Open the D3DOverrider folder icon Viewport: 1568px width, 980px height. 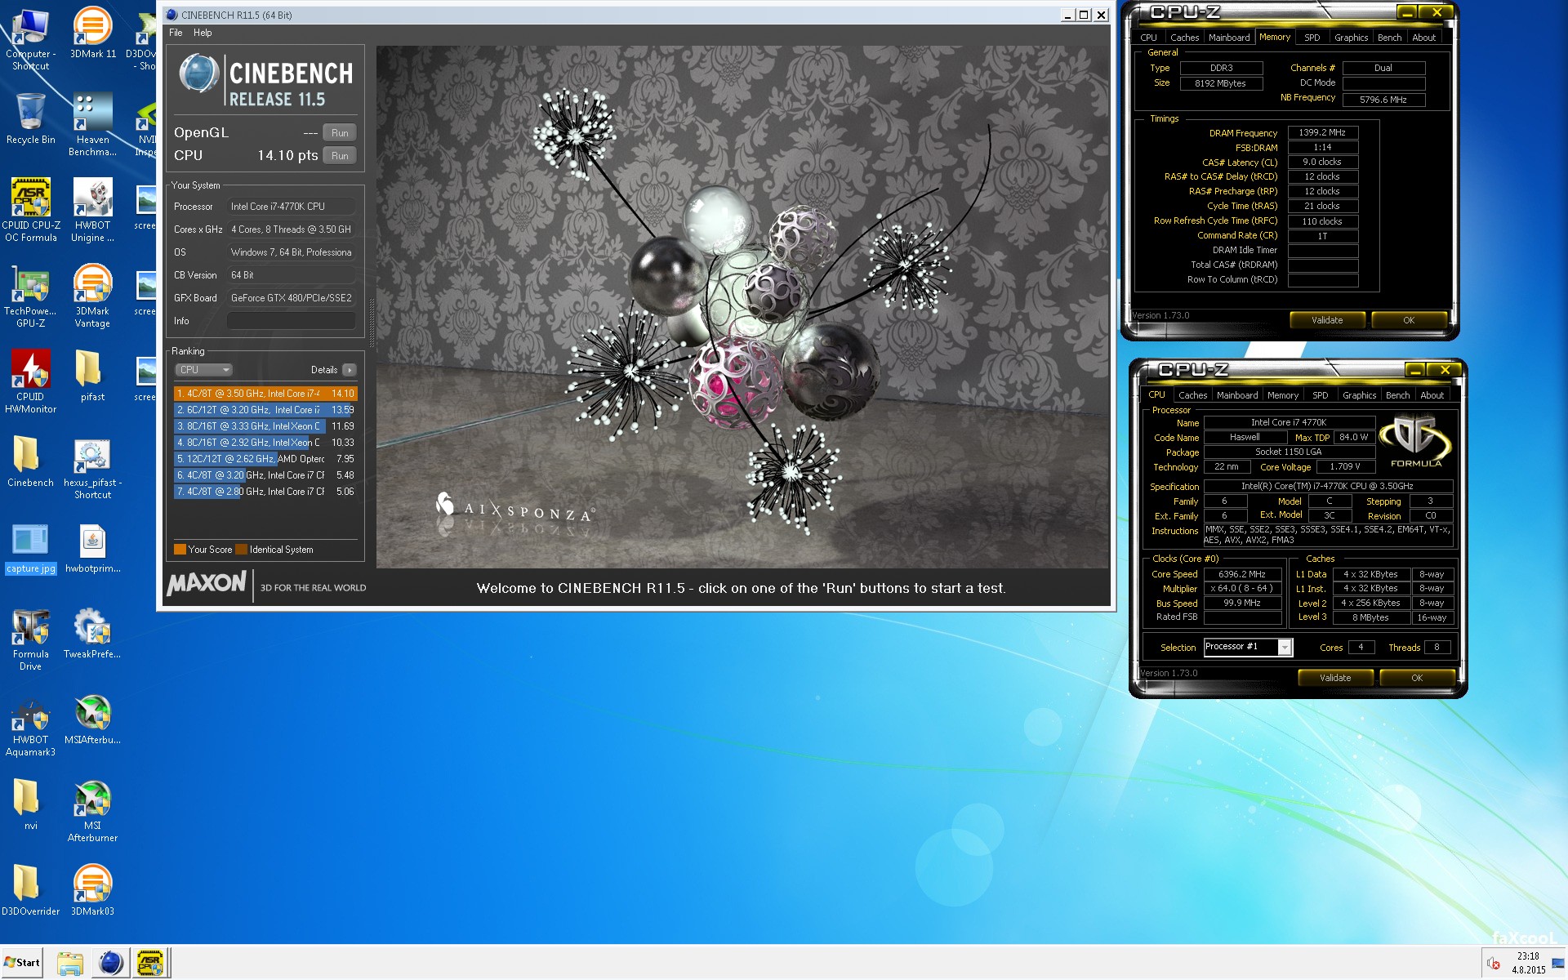(30, 890)
